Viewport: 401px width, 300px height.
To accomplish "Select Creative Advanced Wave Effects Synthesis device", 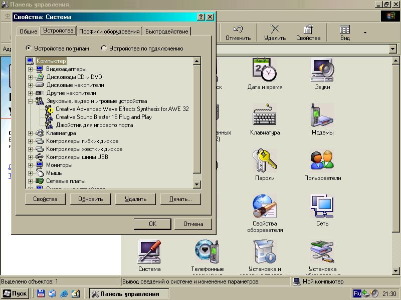I will tap(122, 109).
